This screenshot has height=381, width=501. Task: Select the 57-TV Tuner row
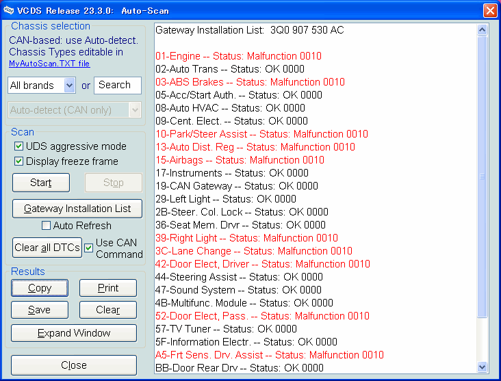(x=227, y=329)
